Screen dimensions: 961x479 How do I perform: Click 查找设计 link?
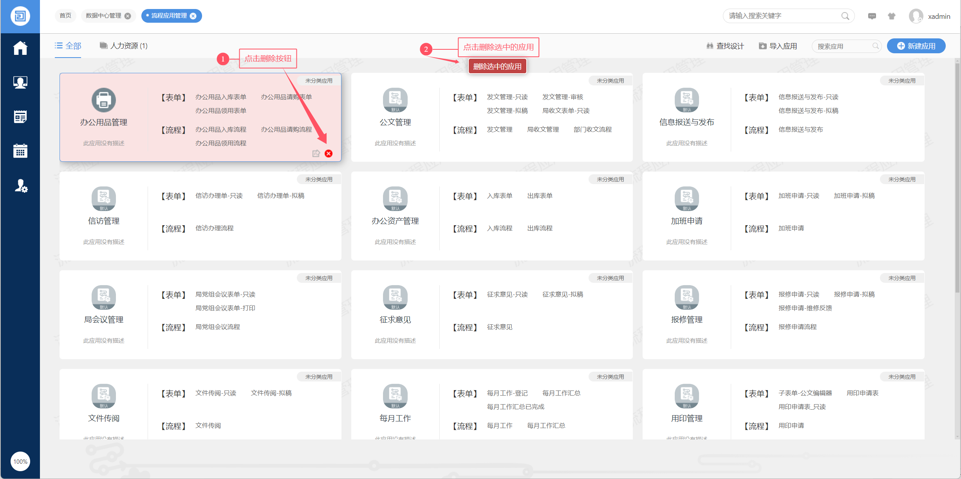point(725,46)
